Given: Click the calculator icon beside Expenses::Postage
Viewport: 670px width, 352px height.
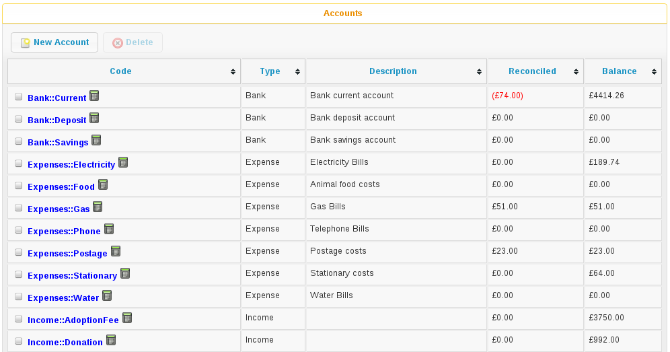Looking at the screenshot, I should (115, 252).
